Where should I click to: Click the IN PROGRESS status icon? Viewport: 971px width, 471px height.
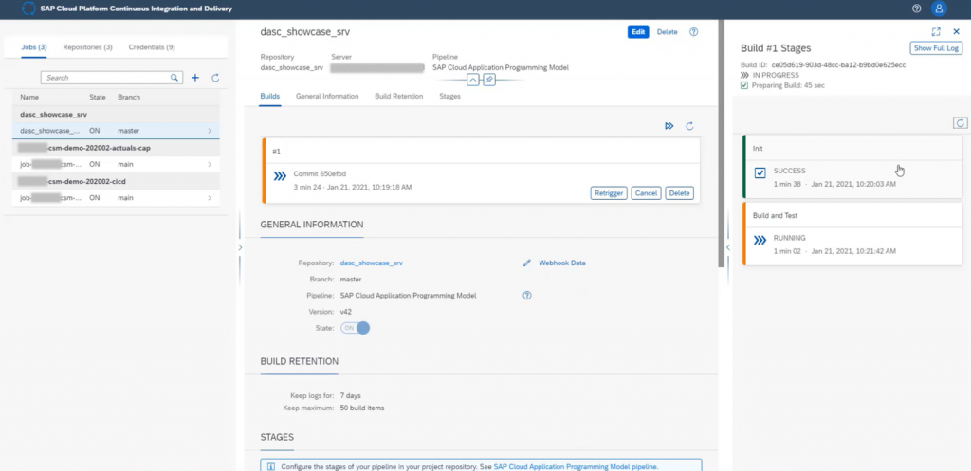pos(745,75)
